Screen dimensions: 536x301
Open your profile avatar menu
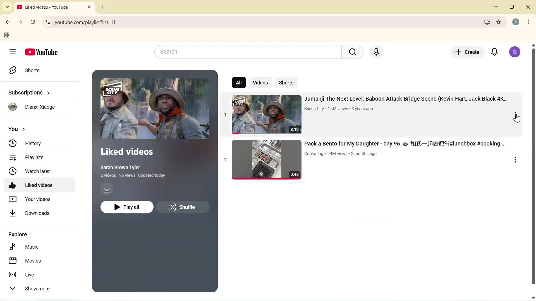[x=515, y=52]
